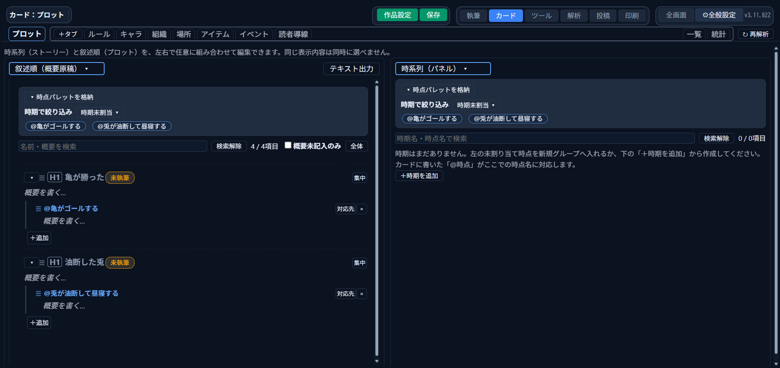Click the 全体 button

pos(357,146)
